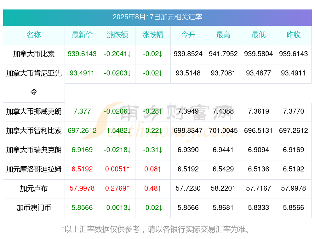Select the 涨跌额 column header
The image size is (315, 239).
click(x=117, y=35)
